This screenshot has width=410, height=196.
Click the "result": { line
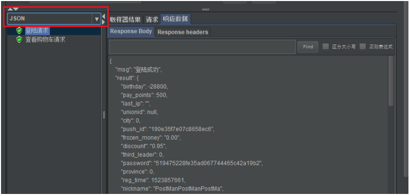[127, 78]
